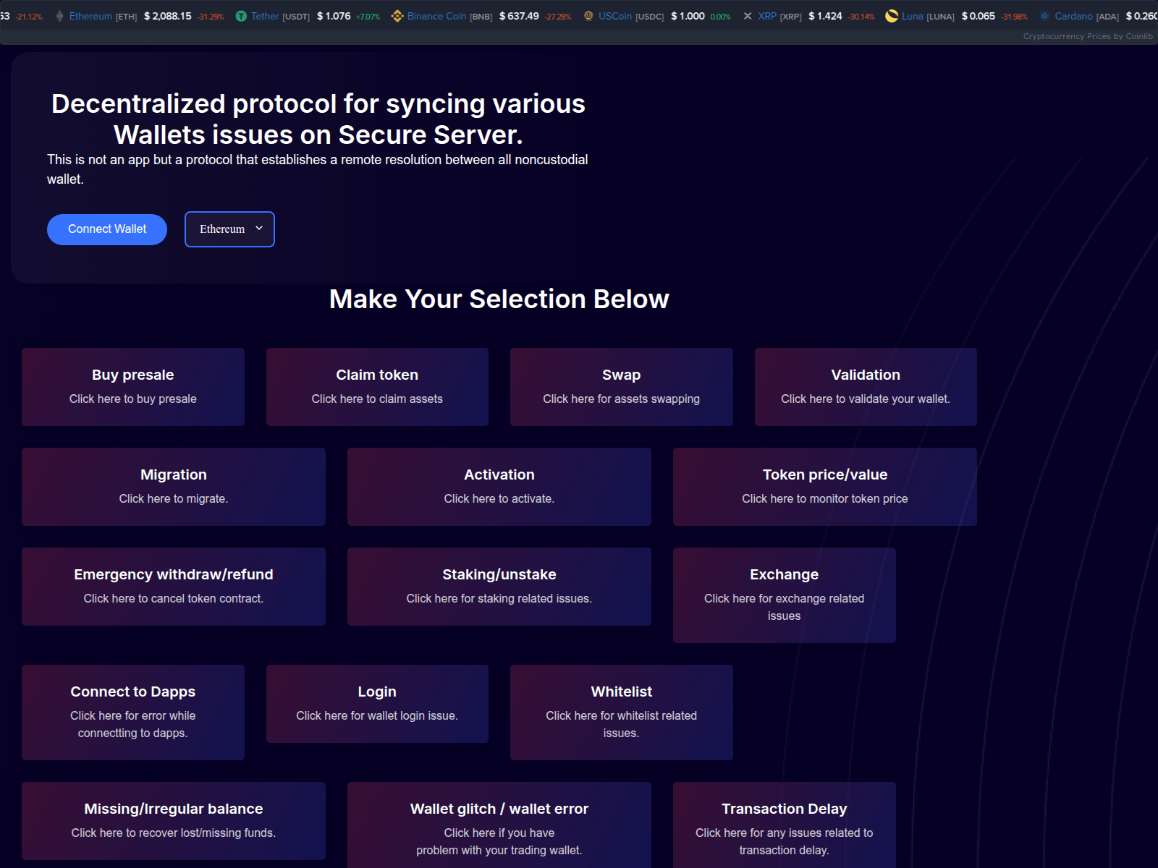Click the Connect Wallet button
The height and width of the screenshot is (868, 1158).
(x=106, y=229)
